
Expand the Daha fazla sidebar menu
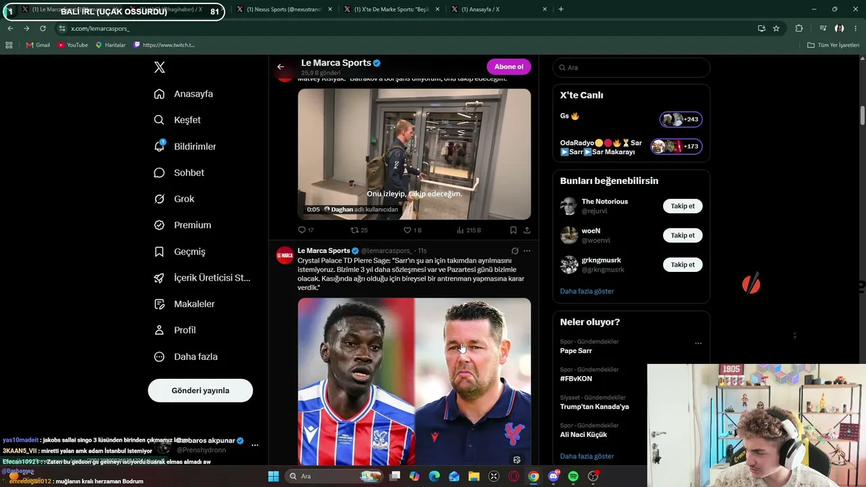(185, 356)
